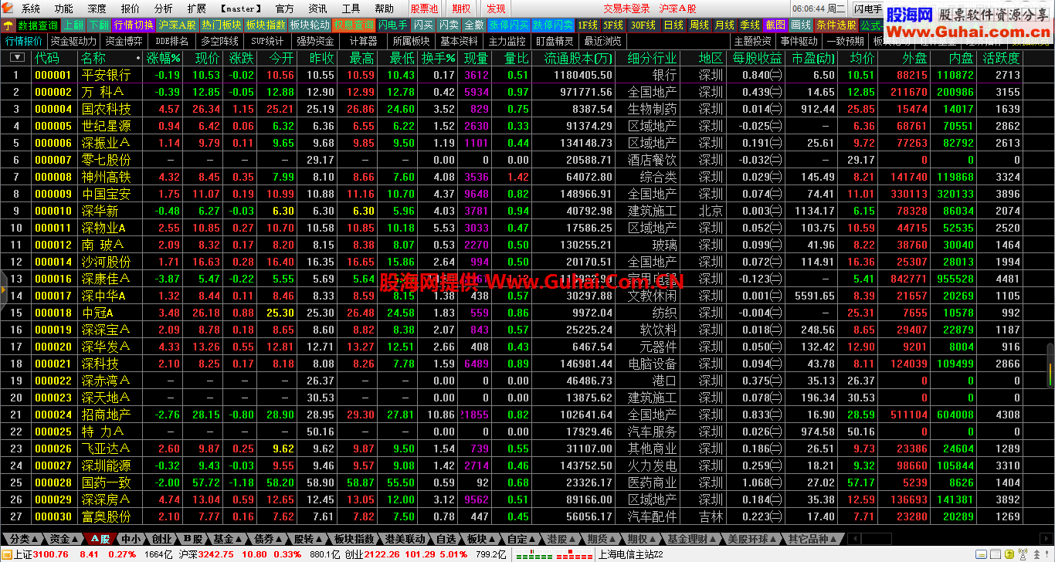The width and height of the screenshot is (1055, 562).
Task: Click the blue message window icon in status bar
Action: pyautogui.click(x=981, y=554)
